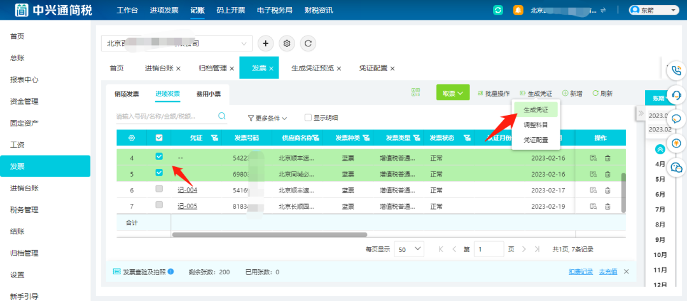
Task: Click the 刷新 button
Action: pos(602,93)
